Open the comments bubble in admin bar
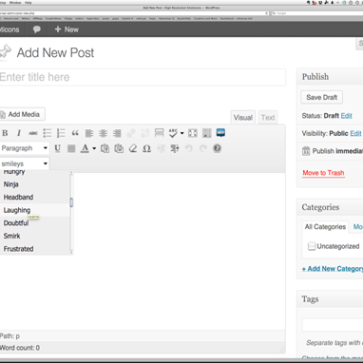This screenshot has width=363, height=363. pyautogui.click(x=37, y=29)
